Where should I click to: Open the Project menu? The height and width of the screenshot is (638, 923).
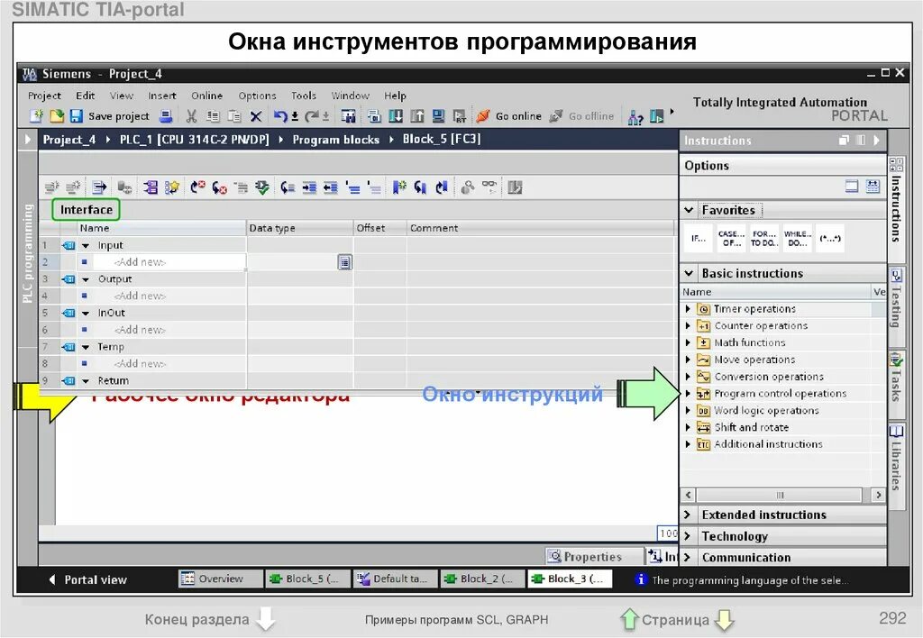point(44,96)
